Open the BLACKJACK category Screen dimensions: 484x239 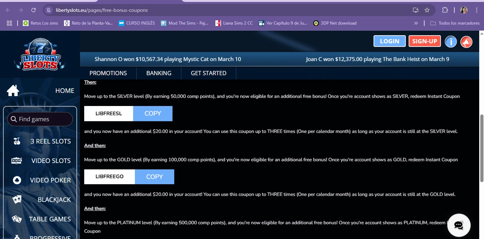pos(54,199)
